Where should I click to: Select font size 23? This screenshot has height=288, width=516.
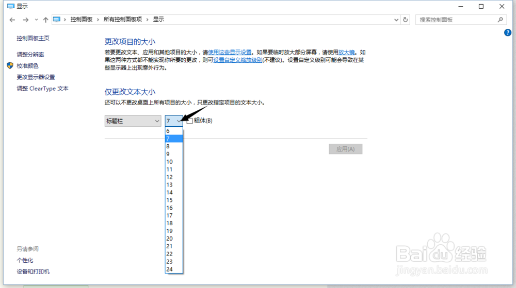(174, 261)
